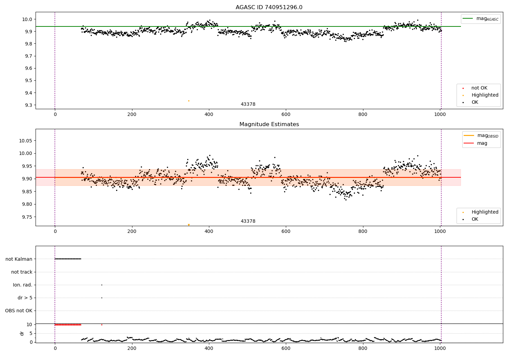Screen dimensions: 508x356
Task: Click the 9.90 y-axis tick in Magnitude Estimates
Action: [x=27, y=179]
